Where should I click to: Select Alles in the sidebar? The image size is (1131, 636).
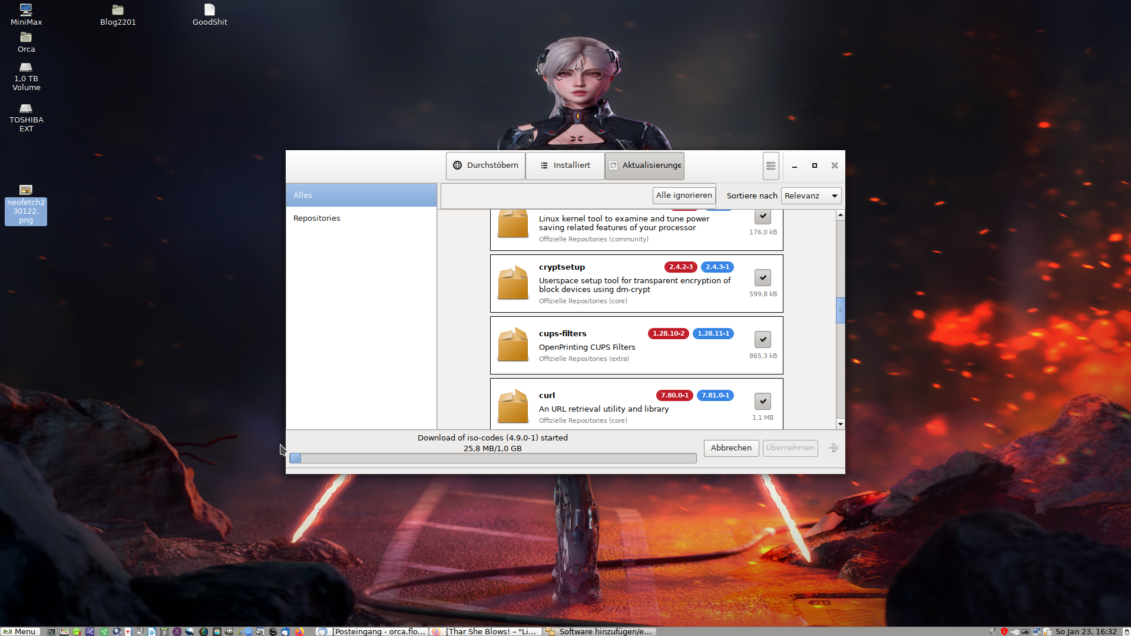click(x=361, y=195)
